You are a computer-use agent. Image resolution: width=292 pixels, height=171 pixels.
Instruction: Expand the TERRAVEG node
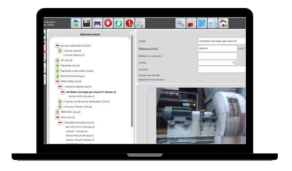tap(57, 112)
